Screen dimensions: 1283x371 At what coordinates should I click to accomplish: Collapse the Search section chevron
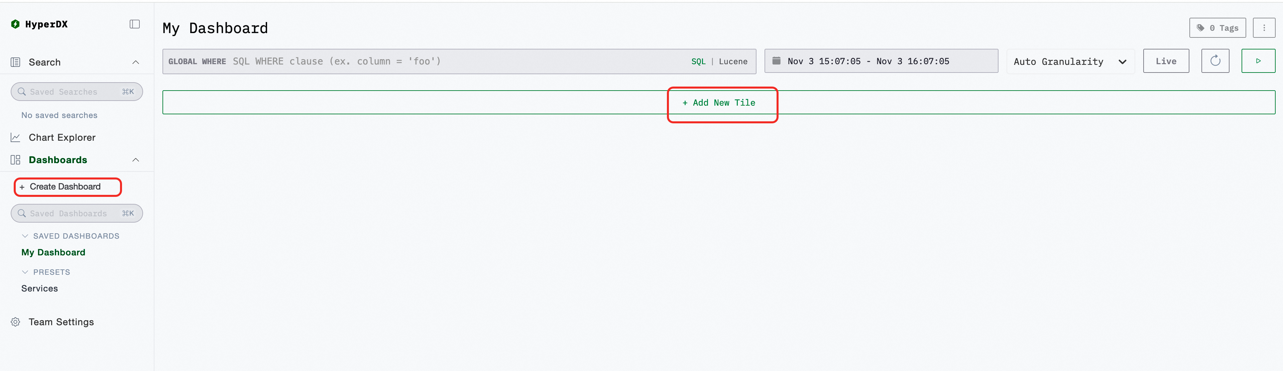pos(135,62)
